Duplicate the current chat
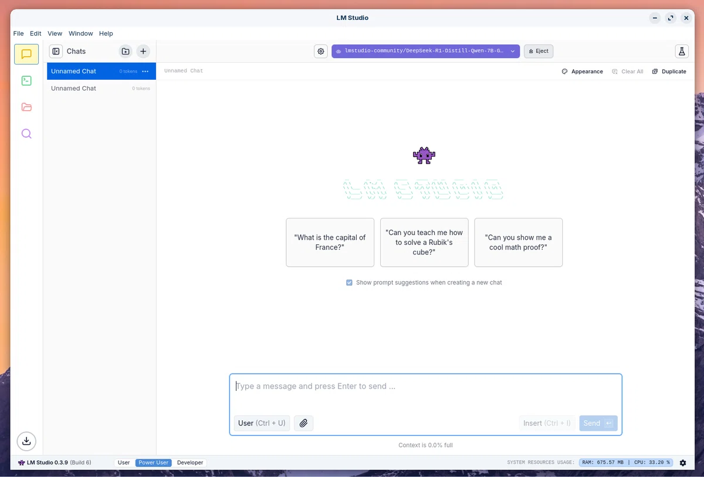The image size is (704, 477). coord(669,71)
